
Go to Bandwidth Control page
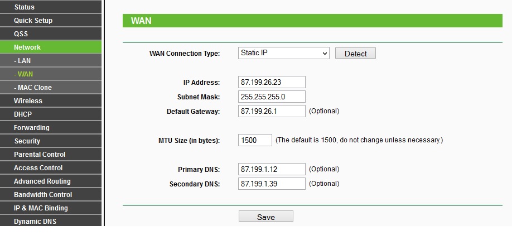51,194
